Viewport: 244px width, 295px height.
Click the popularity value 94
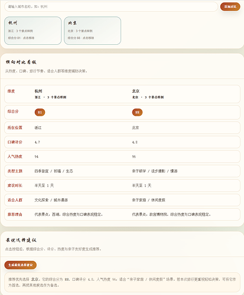(37, 157)
